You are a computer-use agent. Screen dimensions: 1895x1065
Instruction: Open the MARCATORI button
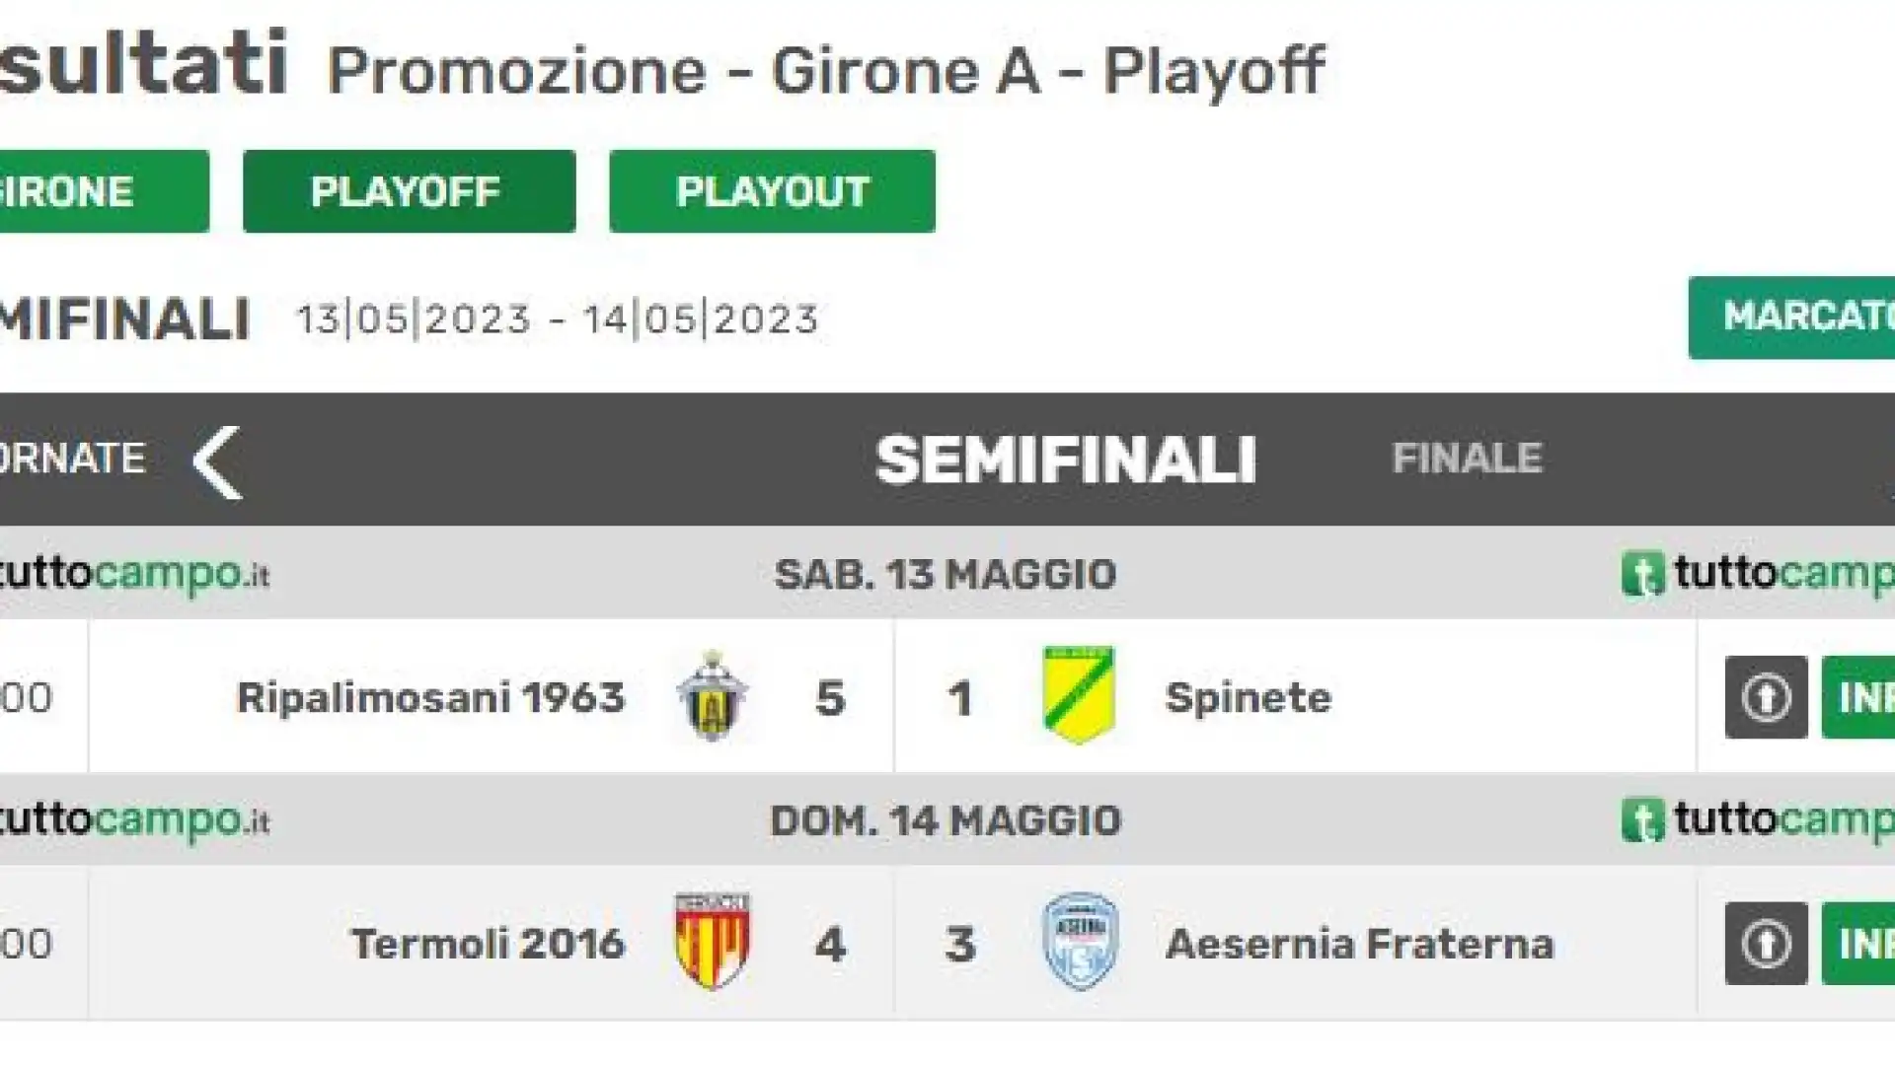tap(1791, 318)
